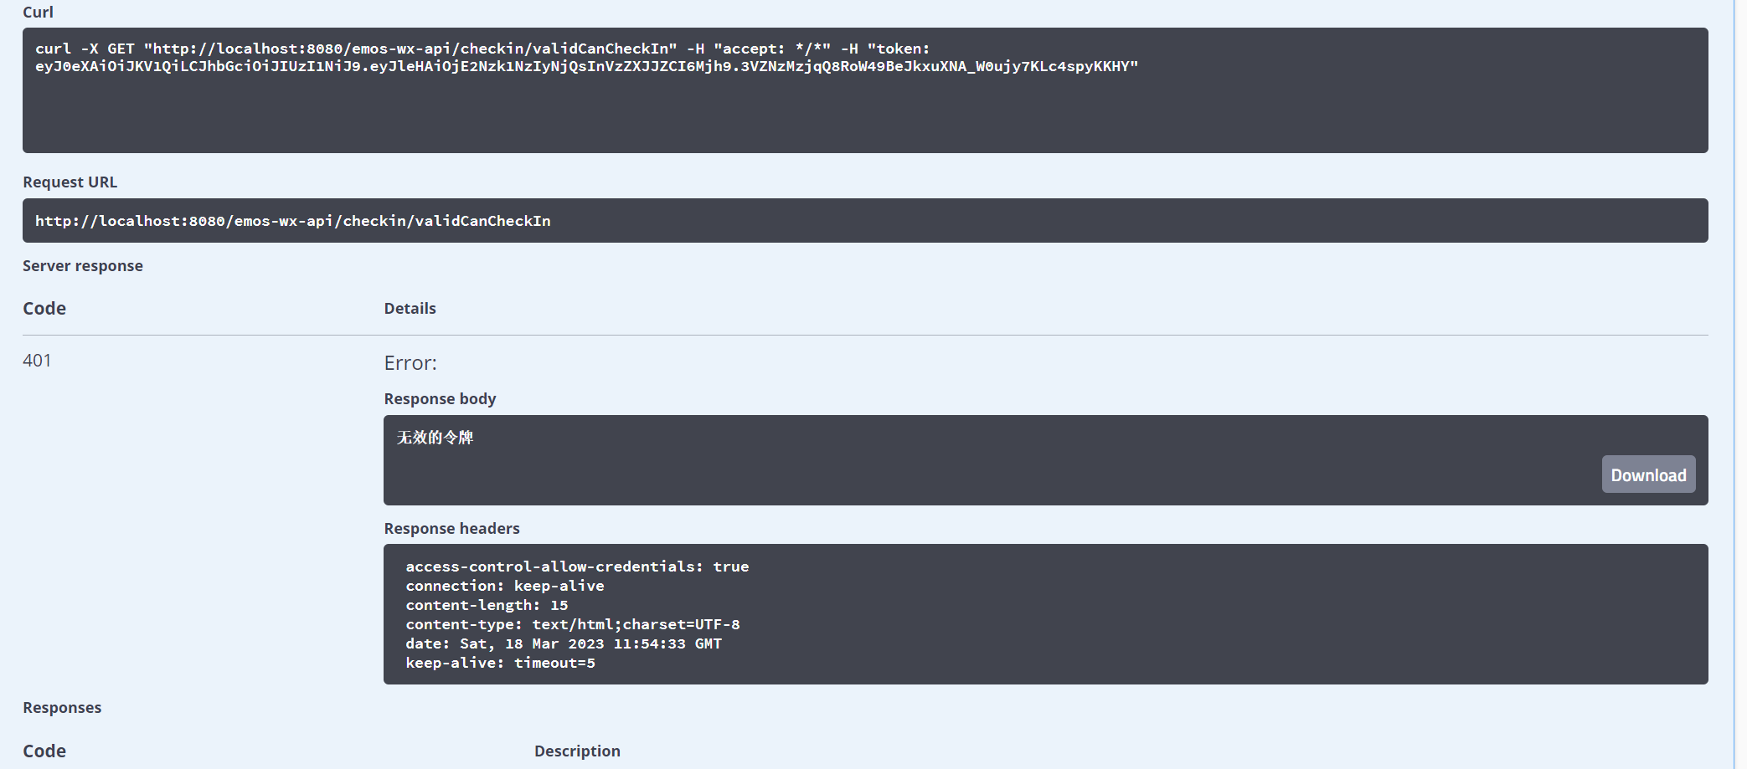Click the connection: keep-alive header line

pyautogui.click(x=505, y=586)
